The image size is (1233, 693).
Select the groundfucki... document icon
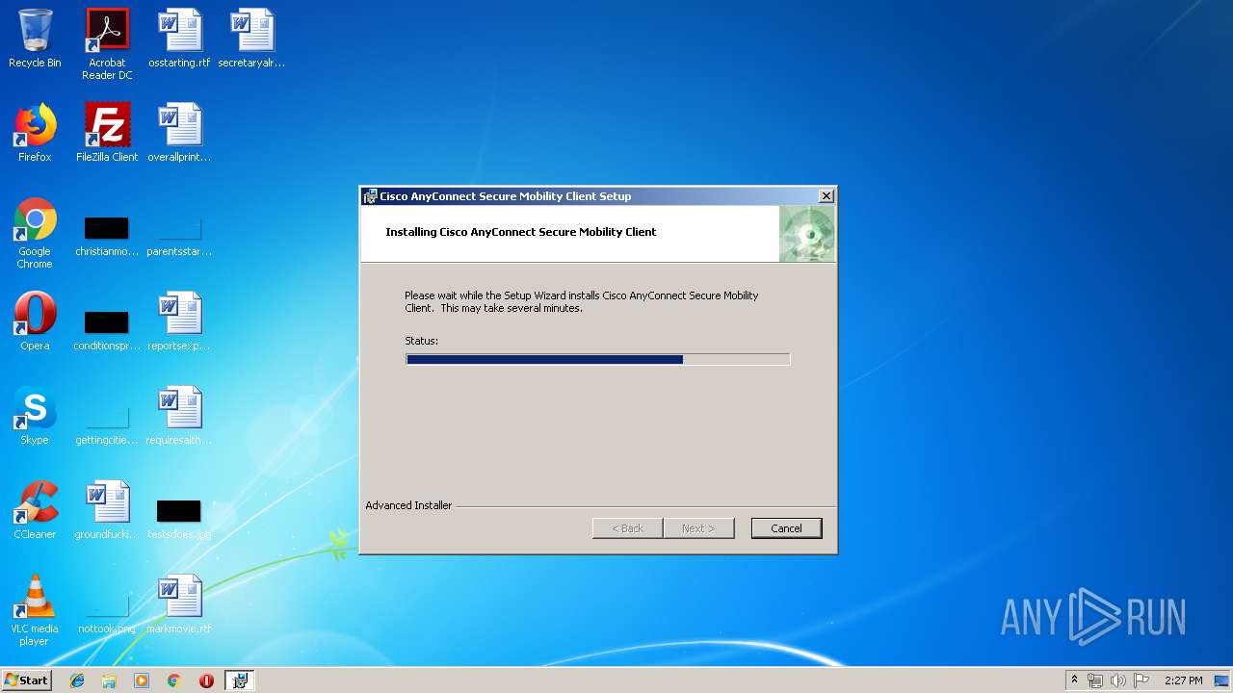point(107,510)
